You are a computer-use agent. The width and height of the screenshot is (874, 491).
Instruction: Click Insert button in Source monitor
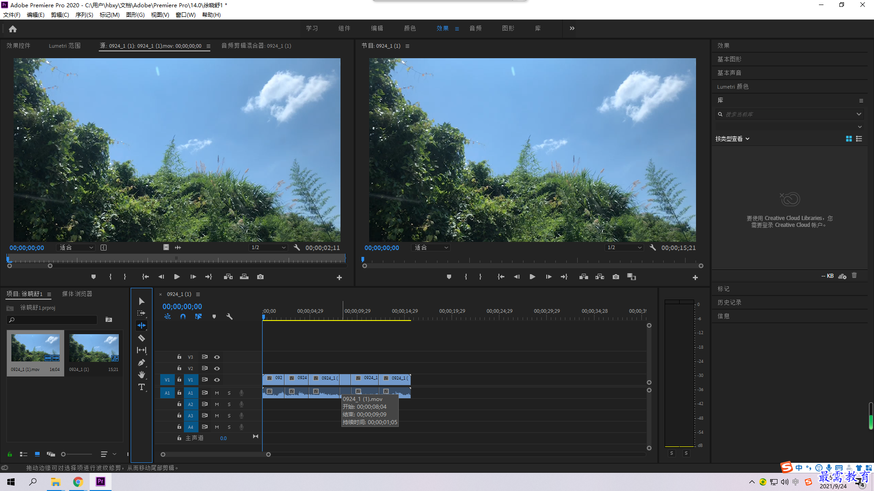coord(228,277)
